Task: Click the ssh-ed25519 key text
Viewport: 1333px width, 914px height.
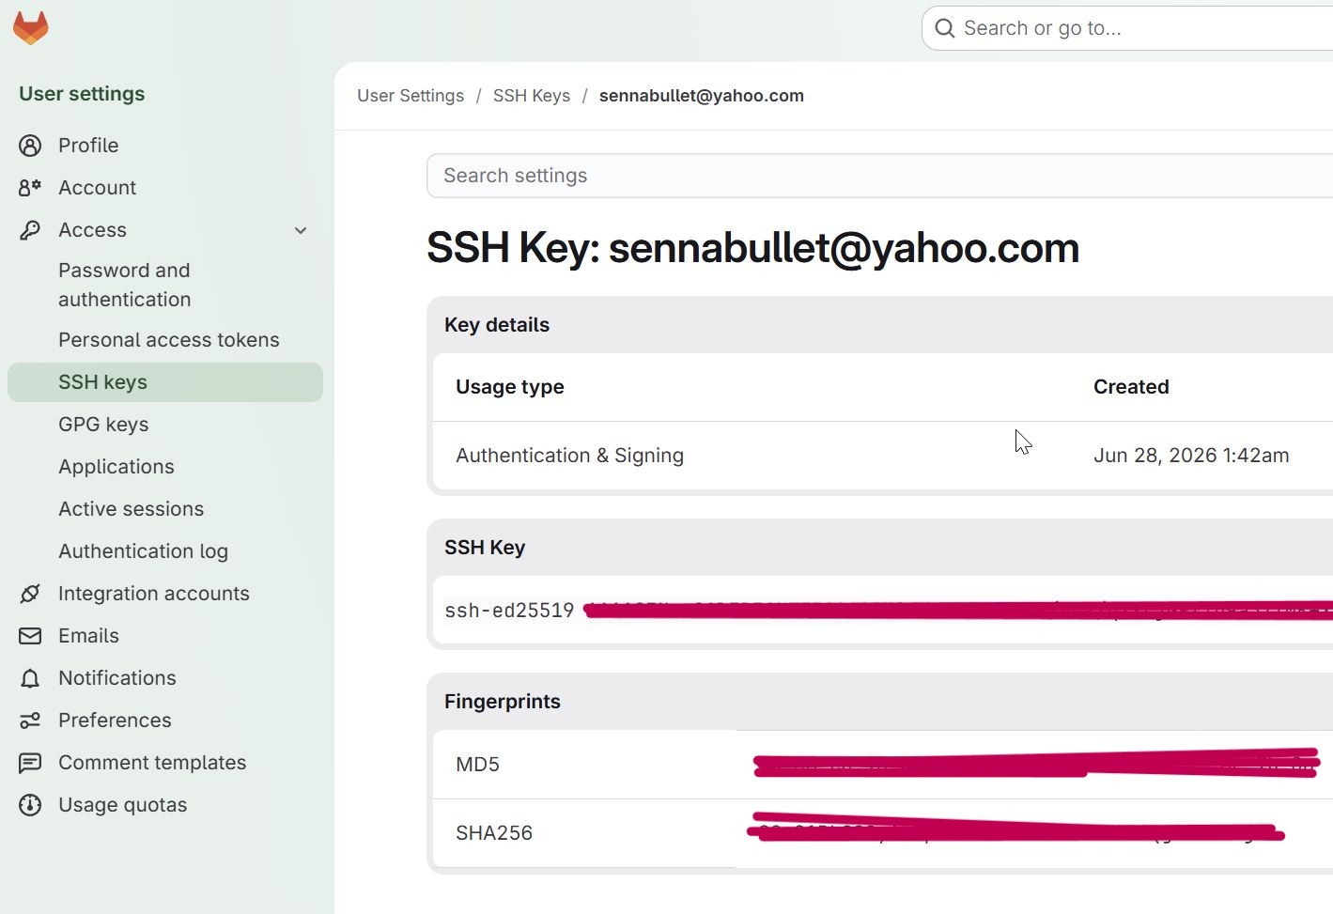Action: click(x=509, y=611)
